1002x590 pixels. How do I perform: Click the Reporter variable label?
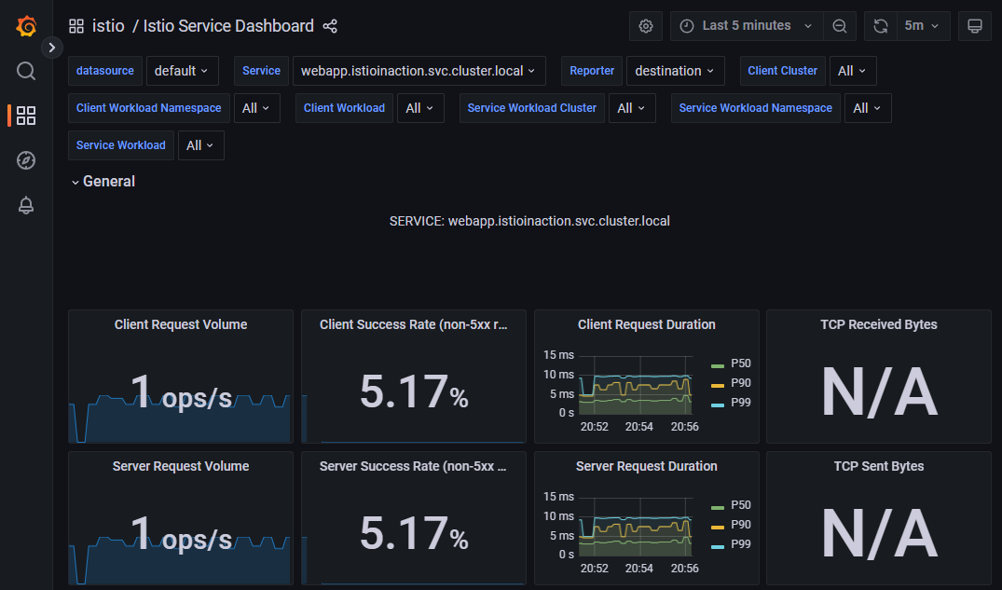coord(592,71)
